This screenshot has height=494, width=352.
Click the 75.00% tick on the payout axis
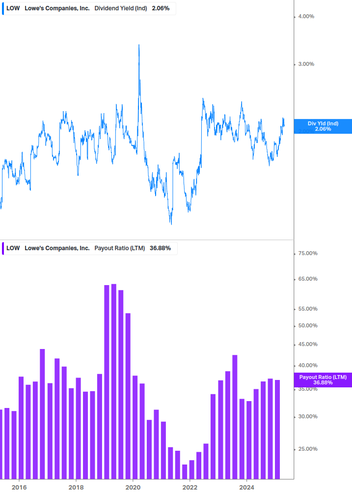pyautogui.click(x=308, y=253)
